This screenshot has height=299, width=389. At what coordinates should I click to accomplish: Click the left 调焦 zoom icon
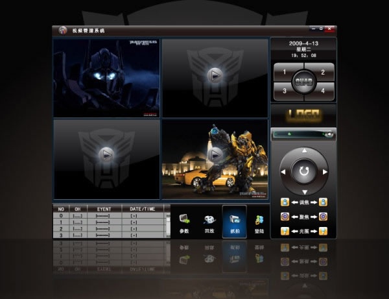285,202
